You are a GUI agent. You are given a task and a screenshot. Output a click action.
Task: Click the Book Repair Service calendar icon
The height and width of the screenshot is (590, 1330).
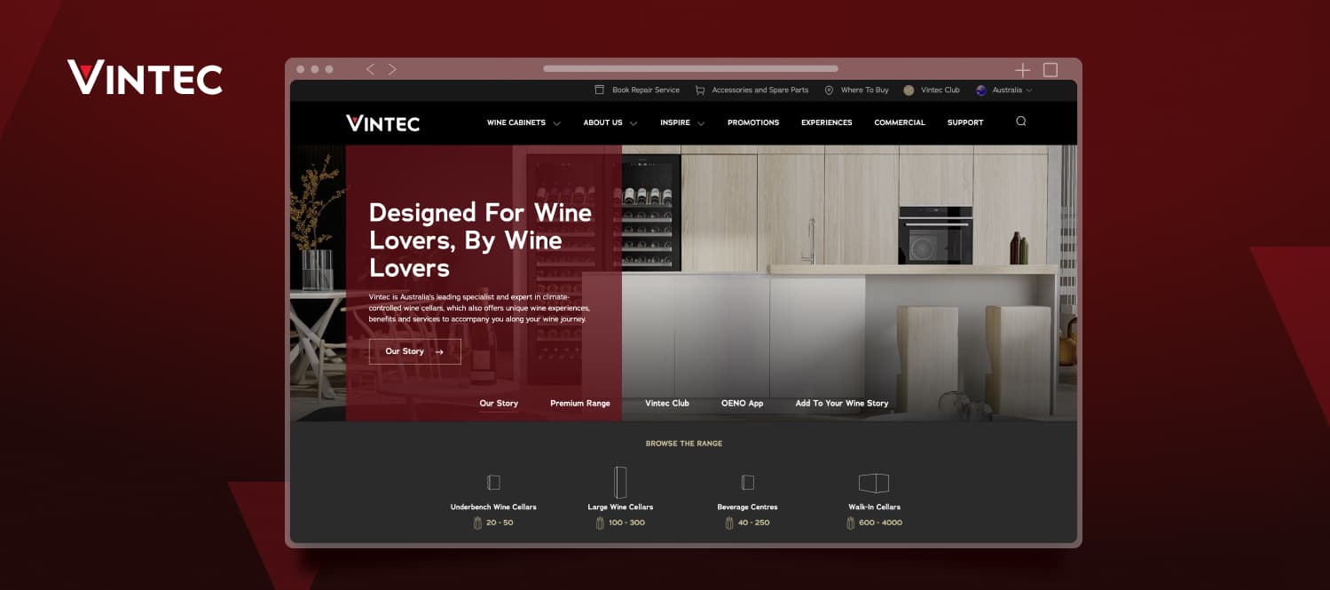pyautogui.click(x=598, y=90)
